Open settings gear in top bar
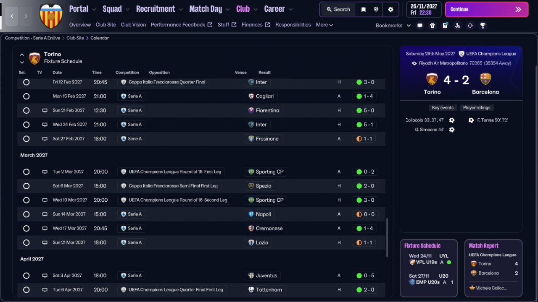The height and width of the screenshot is (302, 538). pyautogui.click(x=391, y=9)
